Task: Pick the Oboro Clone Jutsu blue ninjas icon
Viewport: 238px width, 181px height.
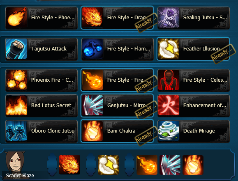Action: tap(17, 131)
